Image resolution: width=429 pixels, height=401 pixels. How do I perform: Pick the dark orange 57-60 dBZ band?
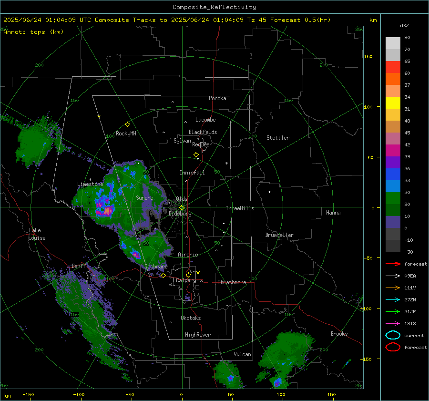coord(393,79)
